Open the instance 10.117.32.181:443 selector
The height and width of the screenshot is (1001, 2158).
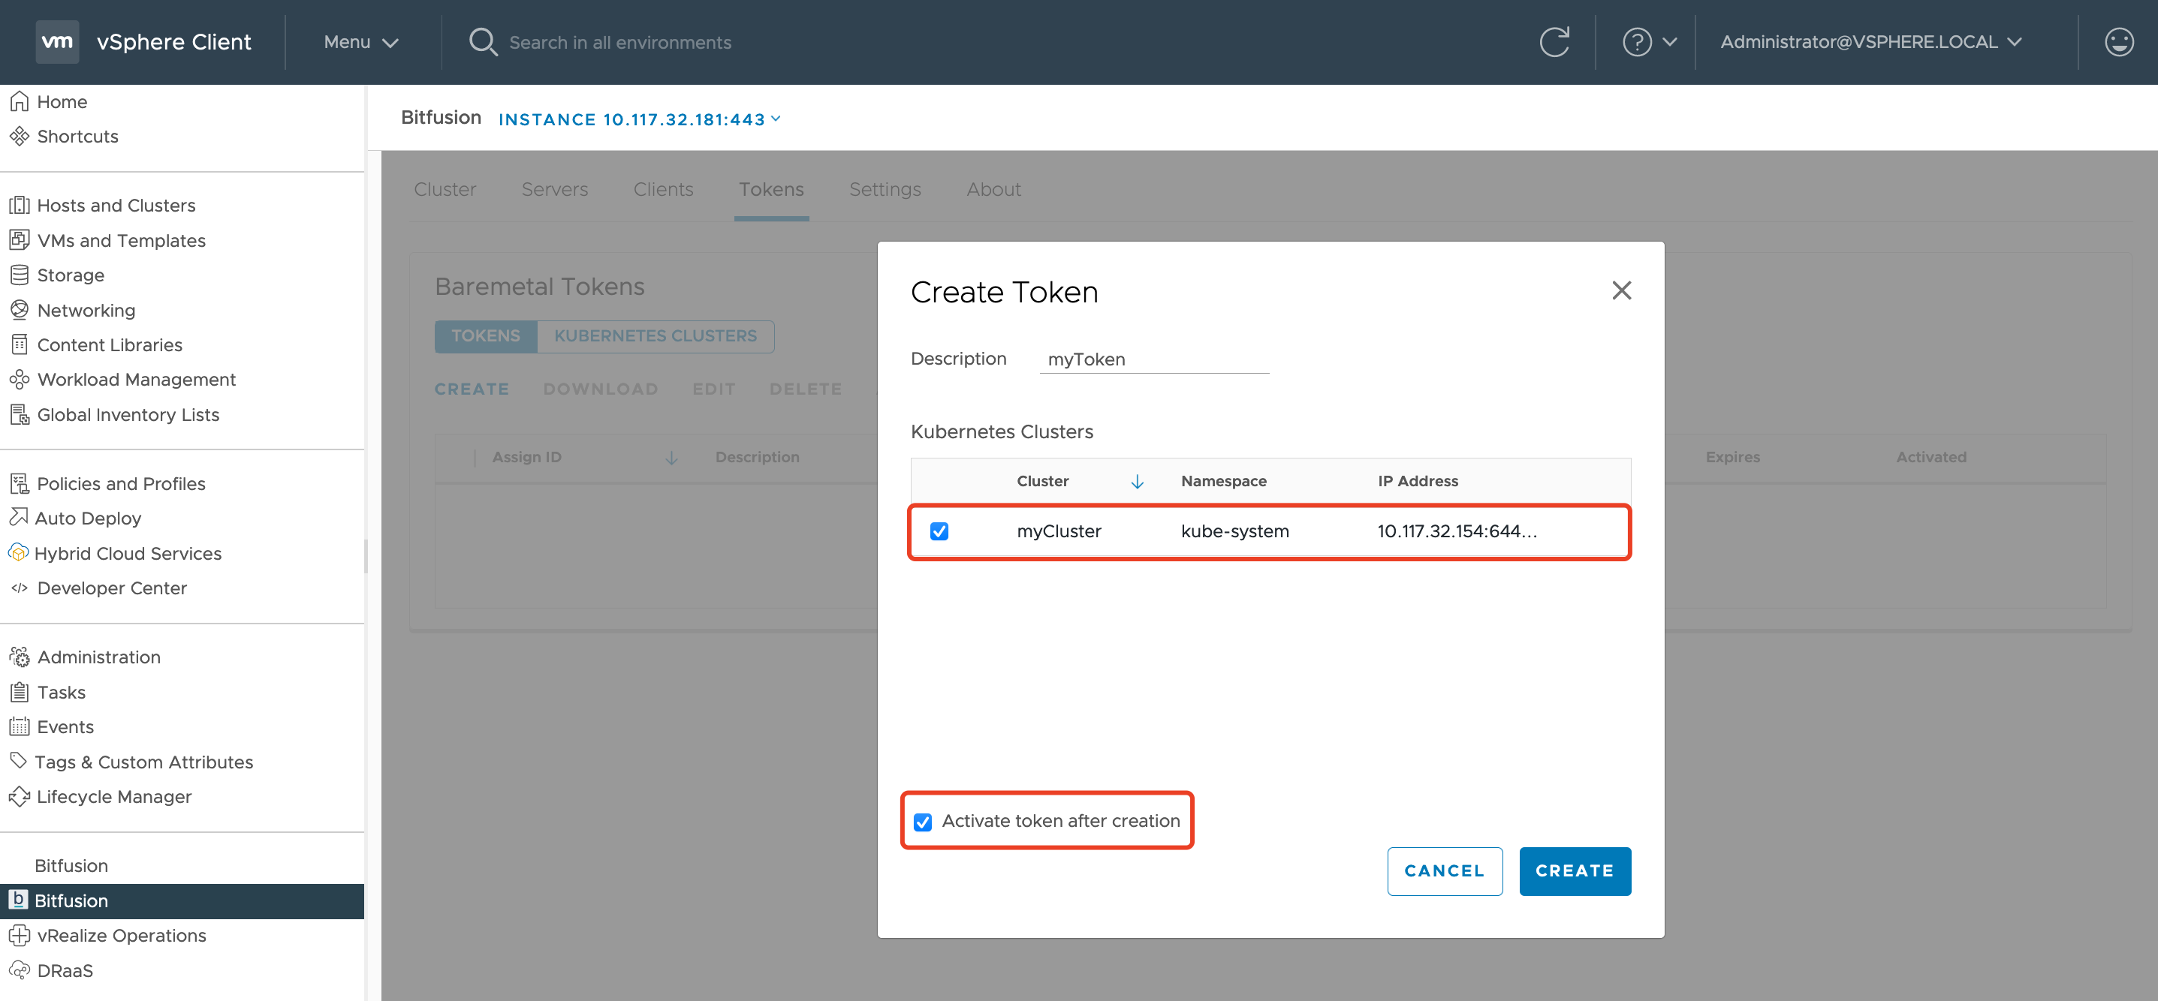pos(640,119)
